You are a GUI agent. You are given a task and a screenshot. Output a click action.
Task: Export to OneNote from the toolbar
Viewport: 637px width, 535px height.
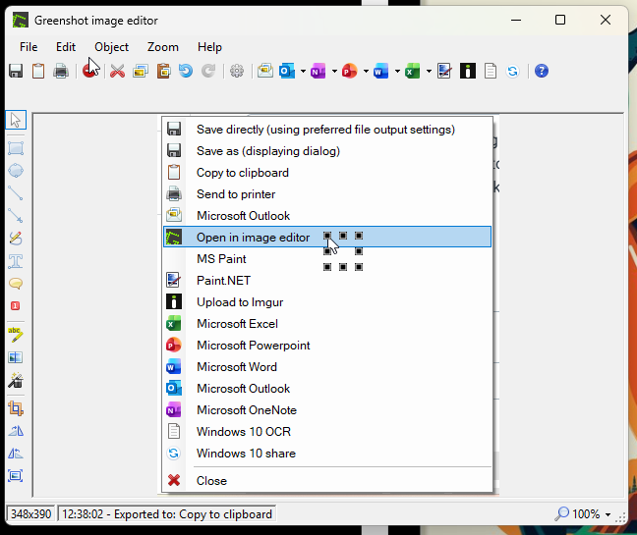click(318, 71)
